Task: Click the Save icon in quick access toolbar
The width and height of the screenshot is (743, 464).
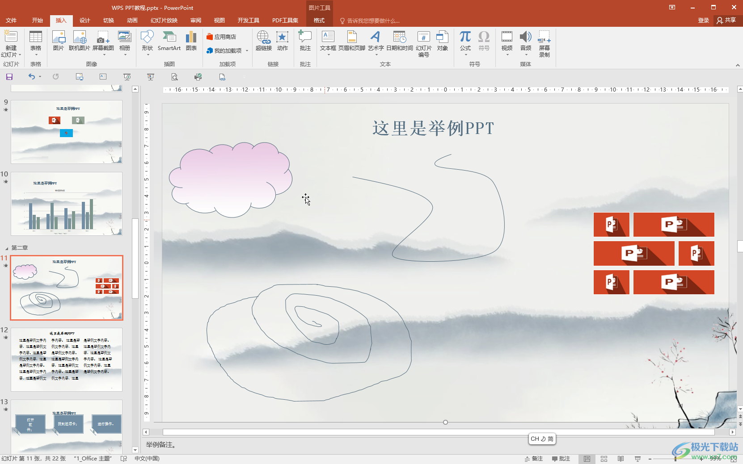Action: (x=9, y=77)
